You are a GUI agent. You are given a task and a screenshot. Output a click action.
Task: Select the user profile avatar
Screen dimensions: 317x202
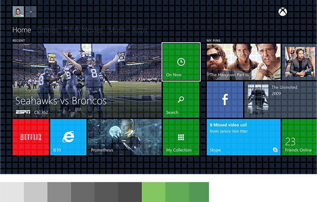tap(18, 12)
